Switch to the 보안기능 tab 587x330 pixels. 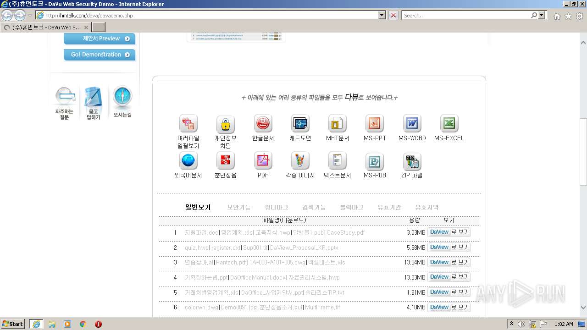239,207
